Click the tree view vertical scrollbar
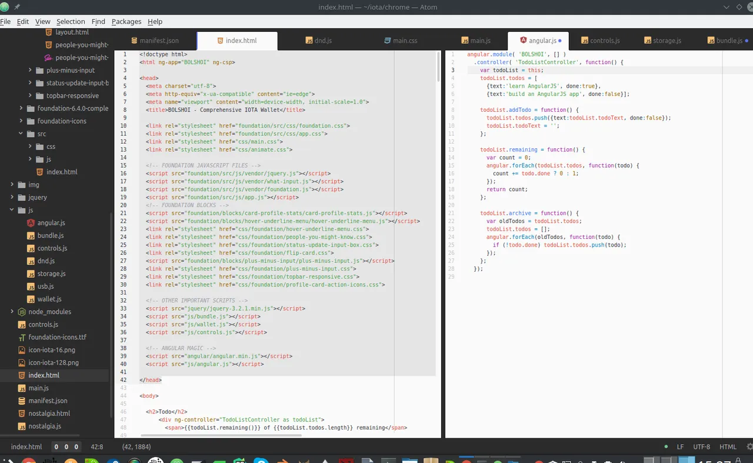The image size is (753, 463). [112, 314]
